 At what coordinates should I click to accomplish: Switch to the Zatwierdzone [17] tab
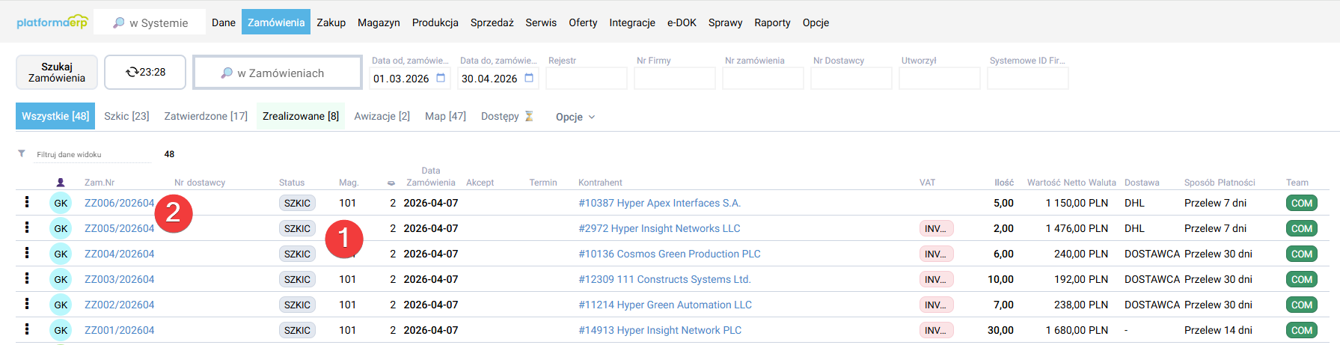206,116
